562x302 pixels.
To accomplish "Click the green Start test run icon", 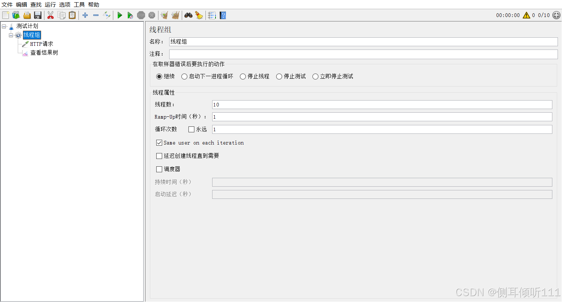I will click(x=120, y=15).
